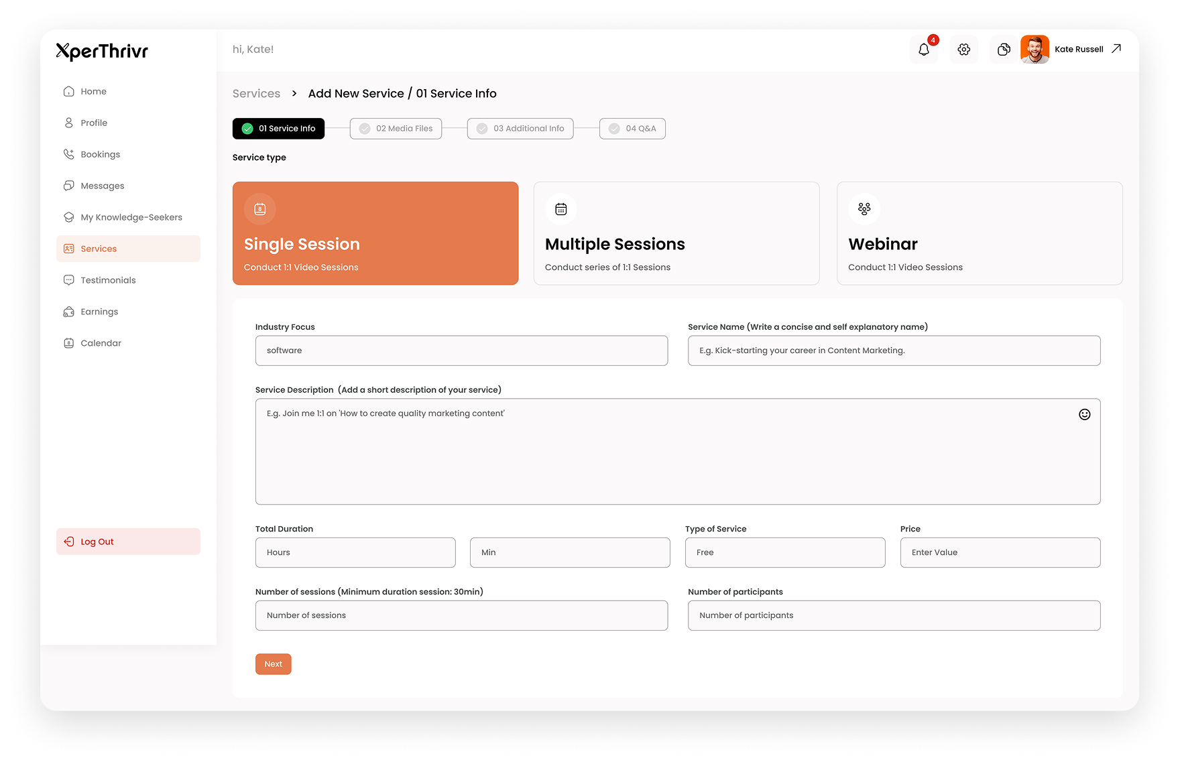This screenshot has height=762, width=1180.
Task: Select the Single Session service type
Action: [375, 233]
